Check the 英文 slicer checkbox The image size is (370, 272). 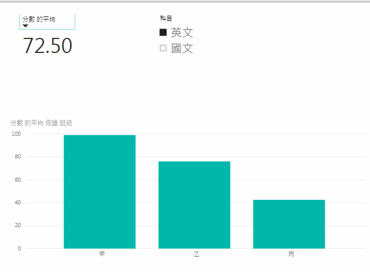[x=163, y=32]
